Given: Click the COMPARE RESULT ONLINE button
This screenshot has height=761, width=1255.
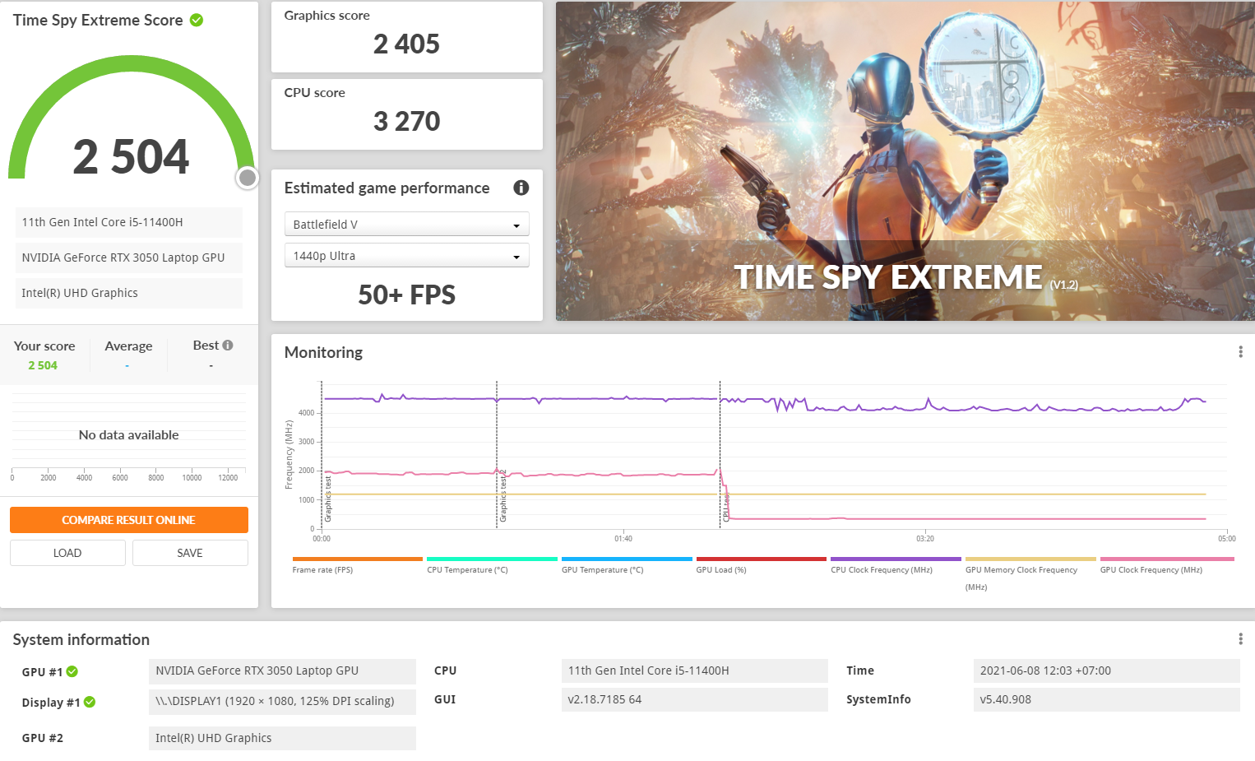Looking at the screenshot, I should tap(129, 520).
